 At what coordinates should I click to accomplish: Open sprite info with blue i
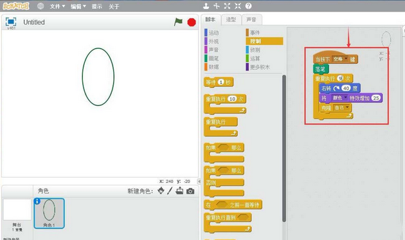coord(37,201)
